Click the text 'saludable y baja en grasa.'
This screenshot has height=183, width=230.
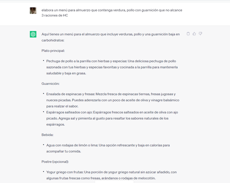coord(66,73)
